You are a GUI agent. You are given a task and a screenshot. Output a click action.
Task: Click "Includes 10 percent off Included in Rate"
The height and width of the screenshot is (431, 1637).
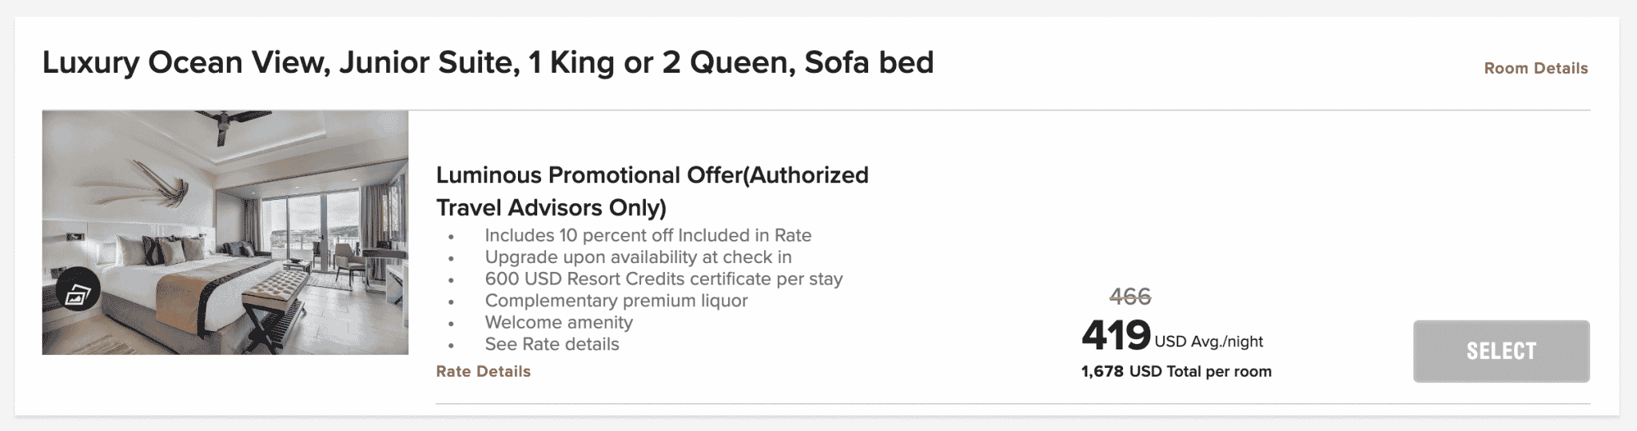point(647,235)
